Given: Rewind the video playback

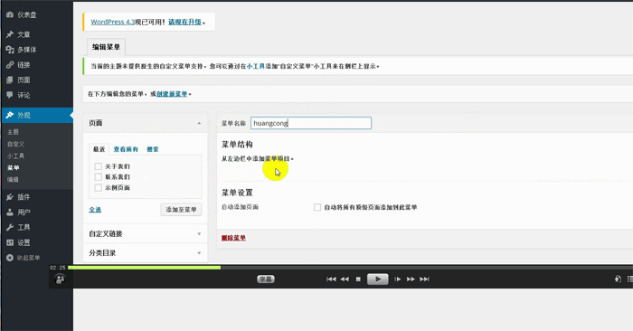Looking at the screenshot, I should click(x=345, y=279).
